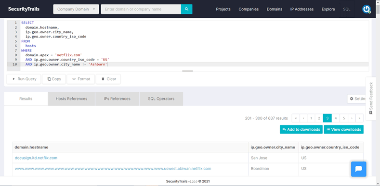Open the IPs References tab
This screenshot has width=380, height=186.
click(117, 99)
